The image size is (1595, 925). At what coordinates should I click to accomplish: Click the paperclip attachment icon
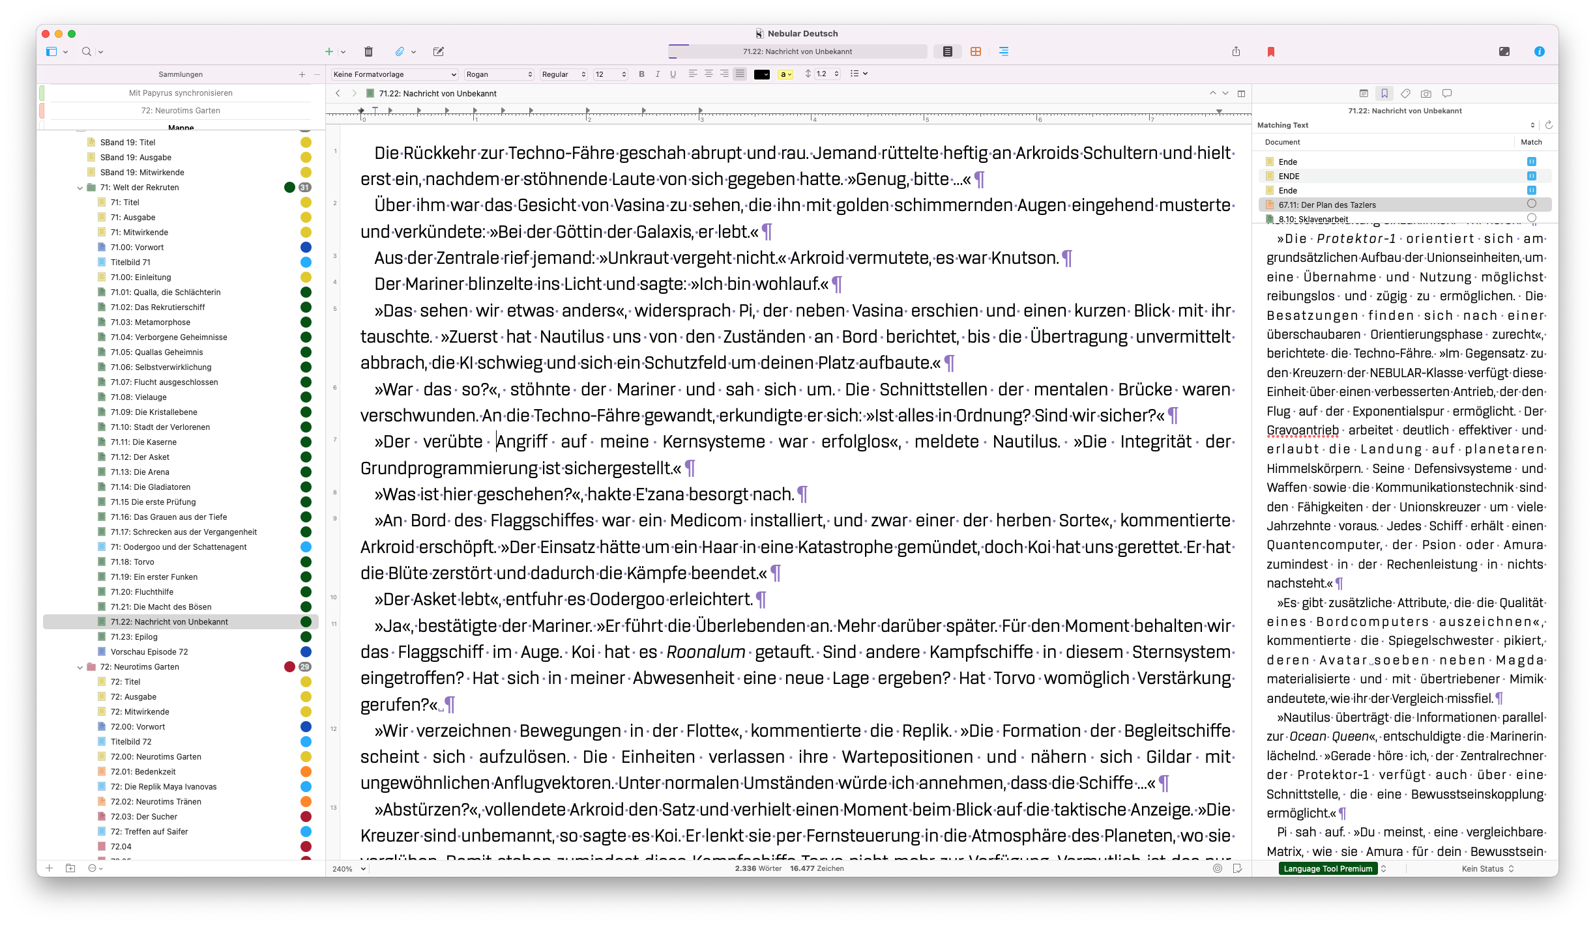coord(400,51)
